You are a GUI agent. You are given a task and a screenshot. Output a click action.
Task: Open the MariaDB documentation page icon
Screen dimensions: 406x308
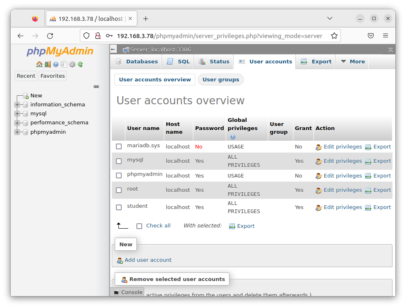click(x=64, y=64)
